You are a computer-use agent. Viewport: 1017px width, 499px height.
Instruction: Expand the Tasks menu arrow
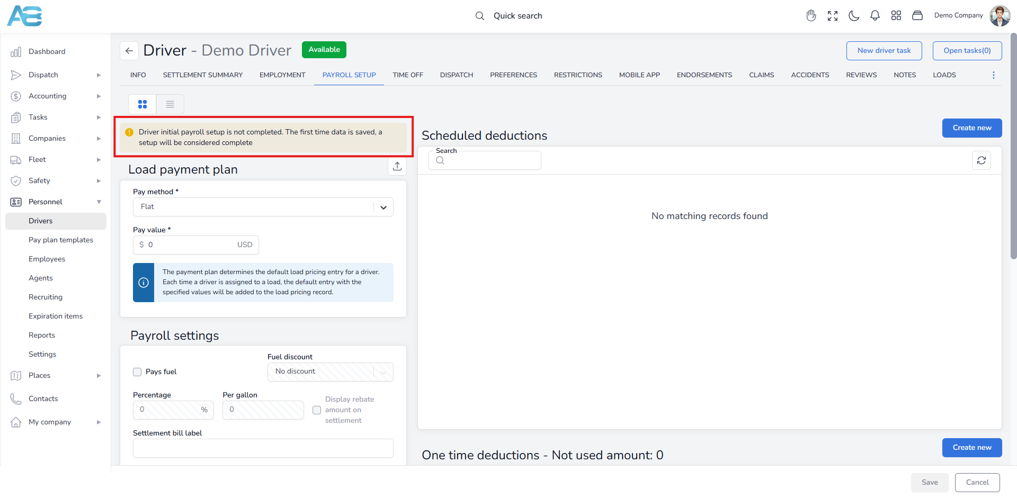(x=99, y=117)
